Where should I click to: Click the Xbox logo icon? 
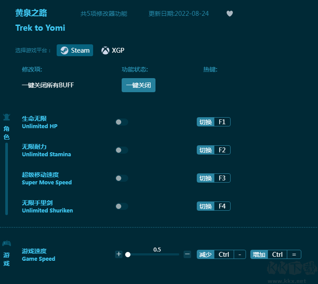point(105,50)
